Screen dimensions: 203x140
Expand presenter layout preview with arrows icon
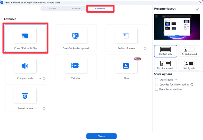198,9
